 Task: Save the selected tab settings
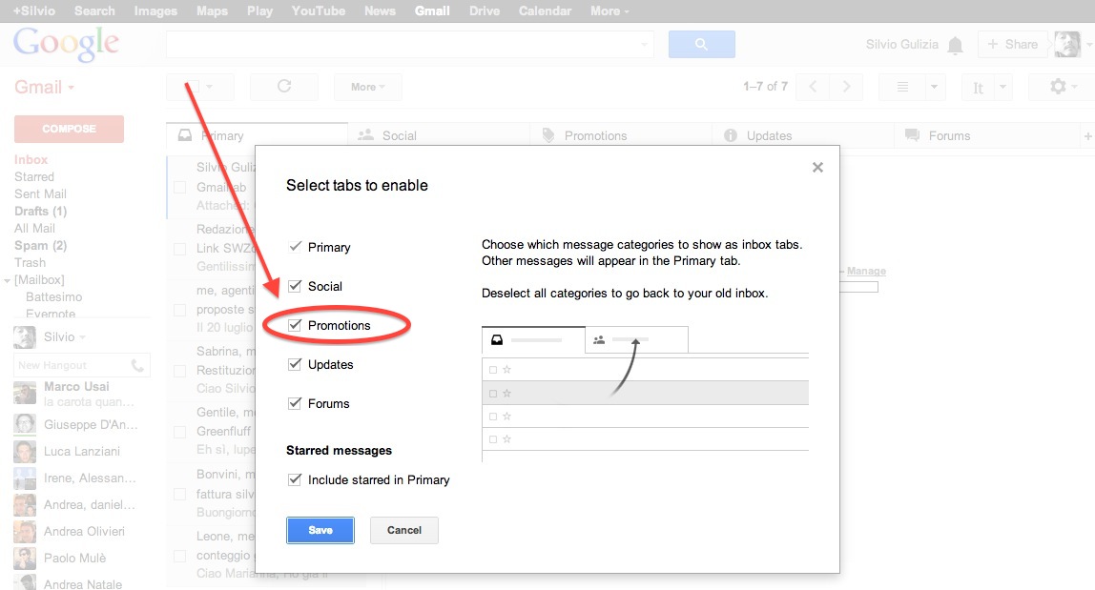(320, 530)
